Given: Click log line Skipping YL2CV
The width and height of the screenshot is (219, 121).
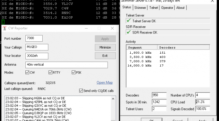Looking at the screenshot, I should tap(36, 117).
